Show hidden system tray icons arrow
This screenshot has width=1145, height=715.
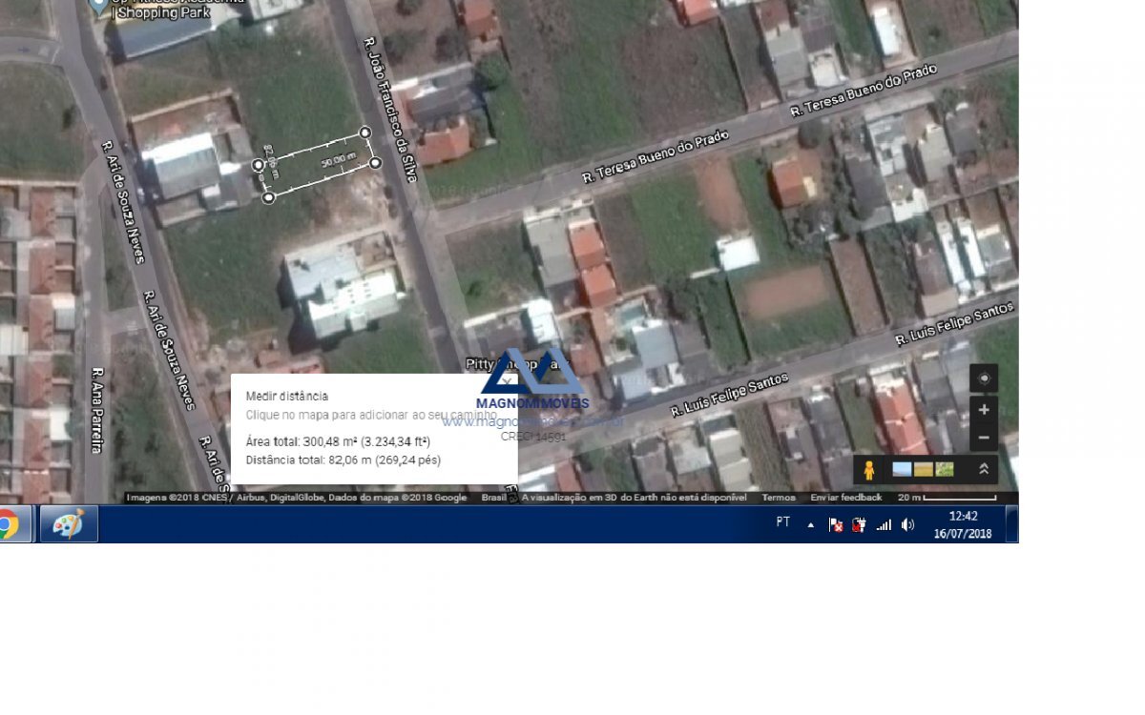pyautogui.click(x=811, y=524)
